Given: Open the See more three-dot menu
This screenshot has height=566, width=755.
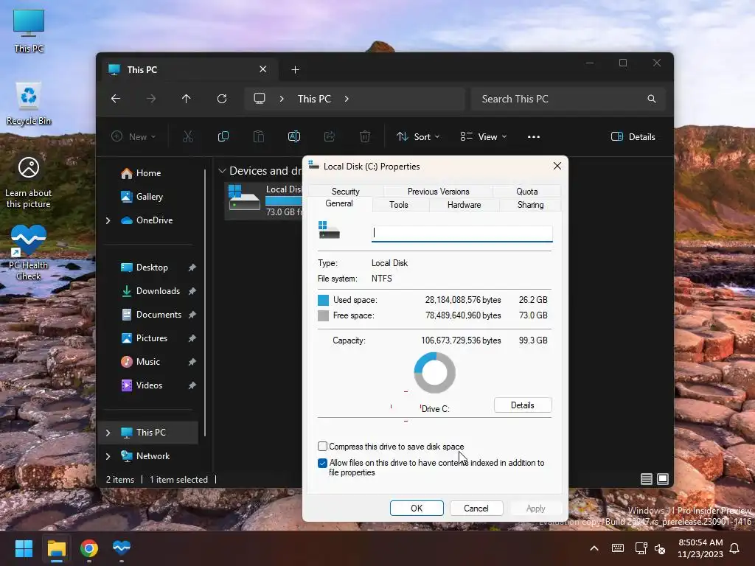Looking at the screenshot, I should (534, 136).
